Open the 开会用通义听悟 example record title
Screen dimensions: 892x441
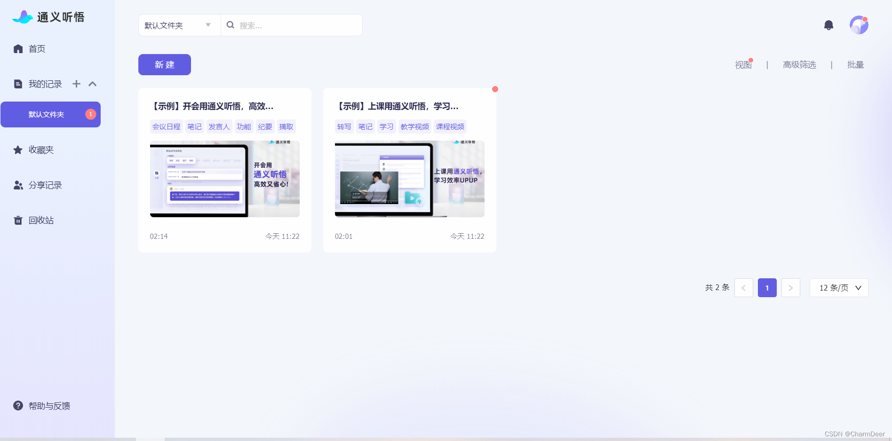pos(211,106)
